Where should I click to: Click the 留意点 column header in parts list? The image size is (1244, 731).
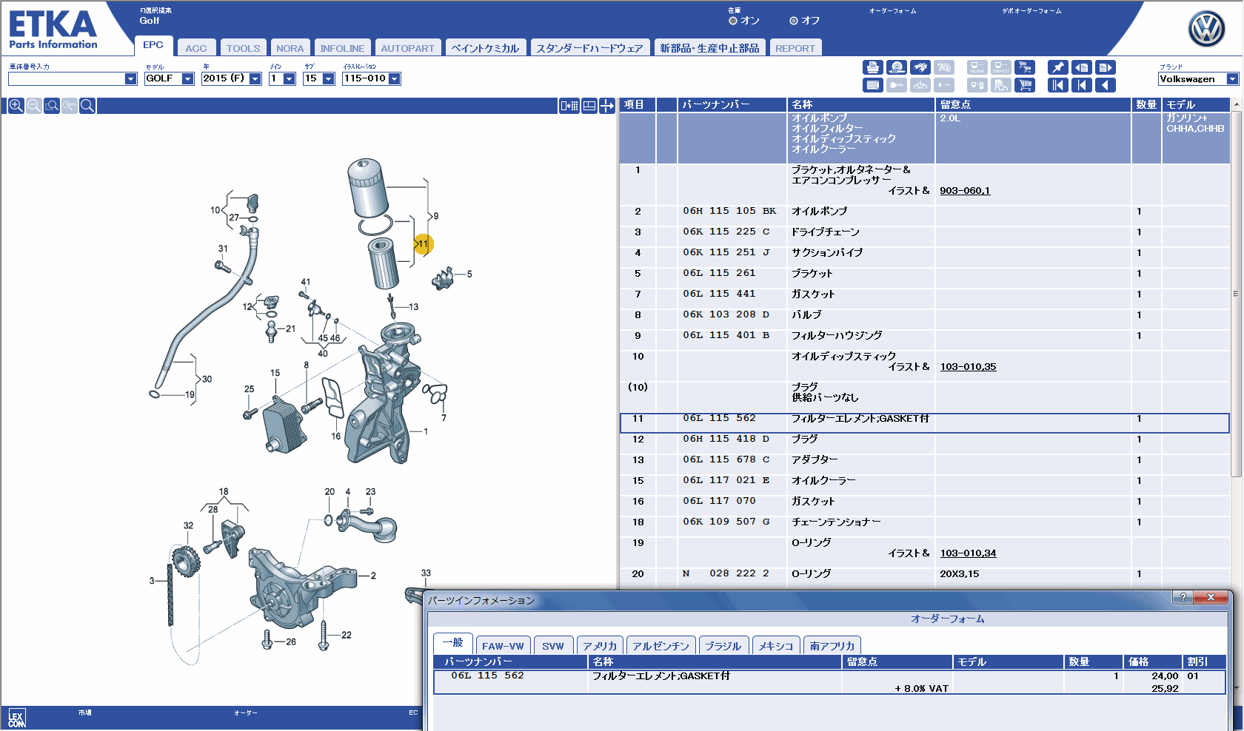point(1033,104)
